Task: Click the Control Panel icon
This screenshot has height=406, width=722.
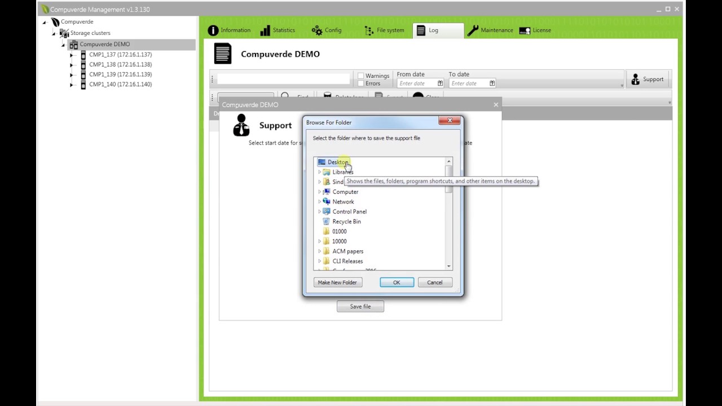Action: tap(327, 211)
